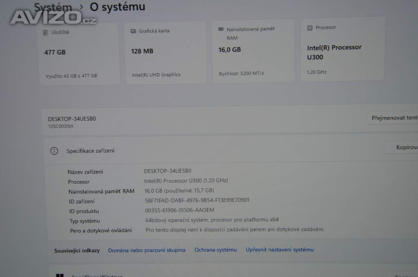This screenshot has width=418, height=277.
Task: Open Doména nebo pracovní skupina link
Action: [x=147, y=250]
